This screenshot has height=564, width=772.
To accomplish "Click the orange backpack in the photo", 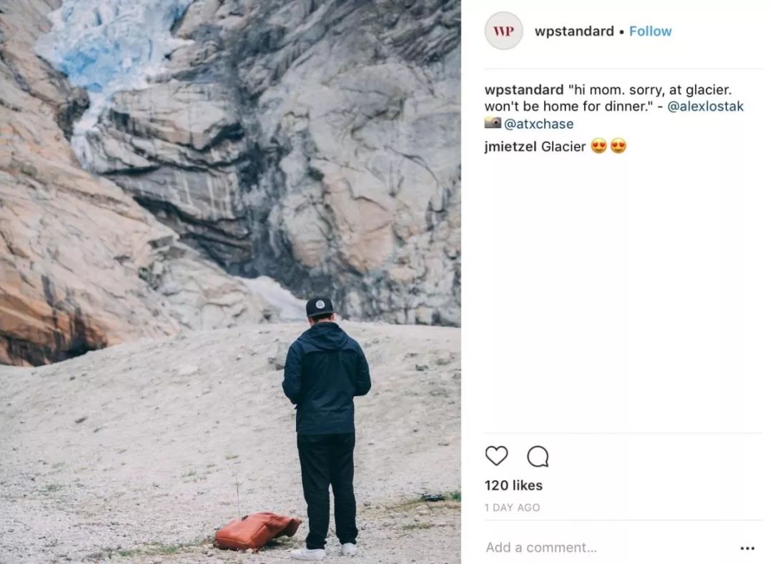I will [257, 530].
